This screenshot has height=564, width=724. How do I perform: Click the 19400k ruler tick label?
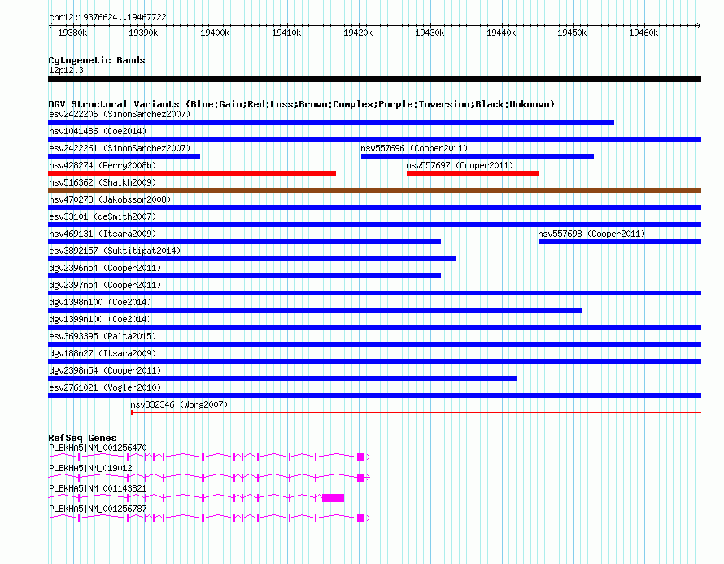click(x=215, y=33)
